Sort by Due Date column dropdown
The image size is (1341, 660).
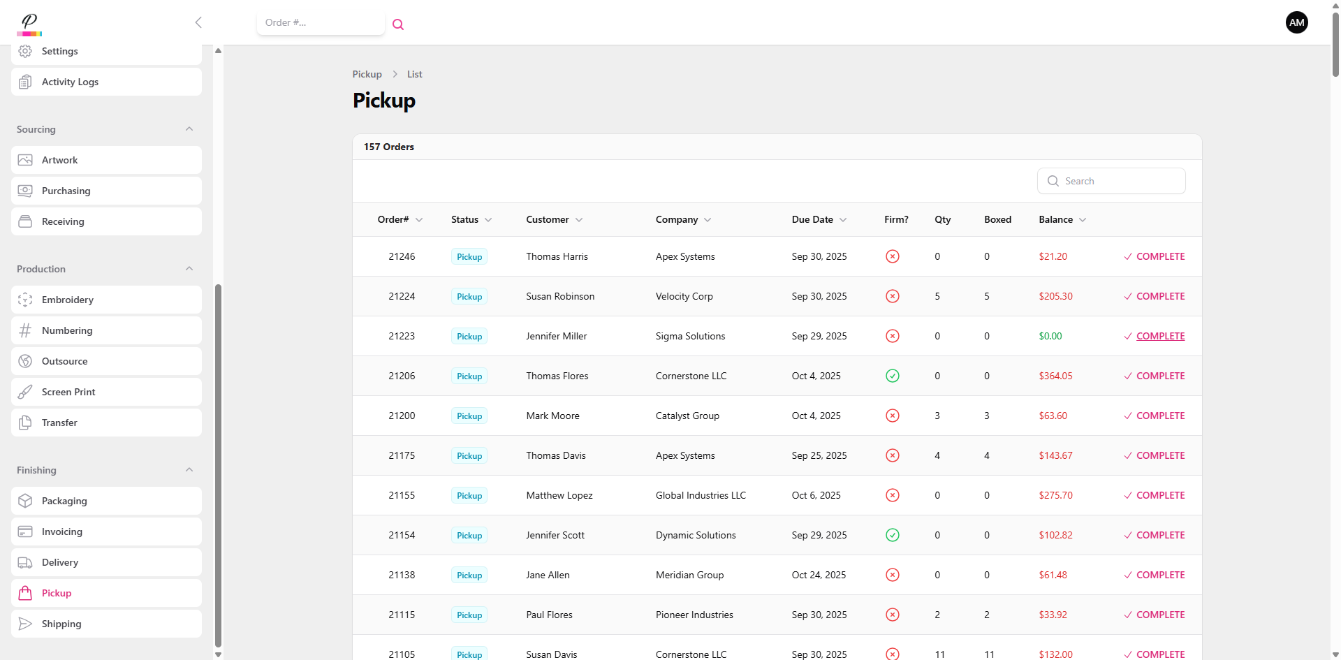click(x=843, y=220)
